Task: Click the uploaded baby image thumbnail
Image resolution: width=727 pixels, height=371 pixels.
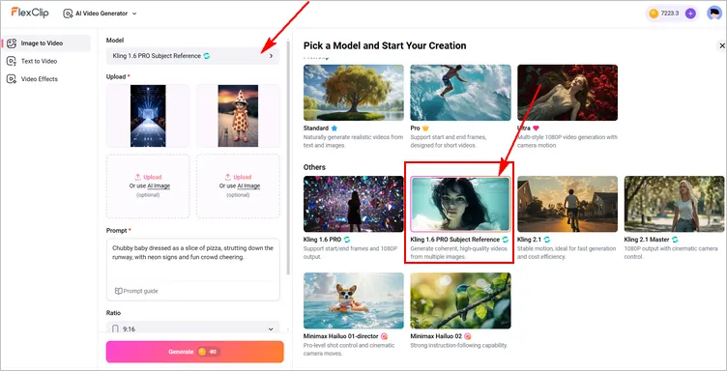Action: point(238,116)
